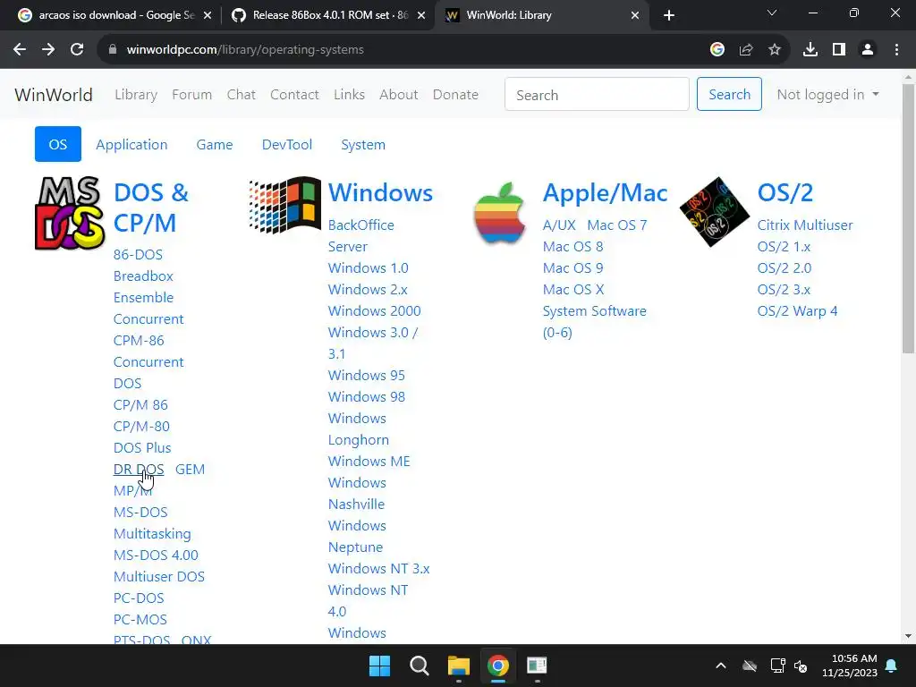916x687 pixels.
Task: Open network settings in system tray
Action: (x=777, y=666)
